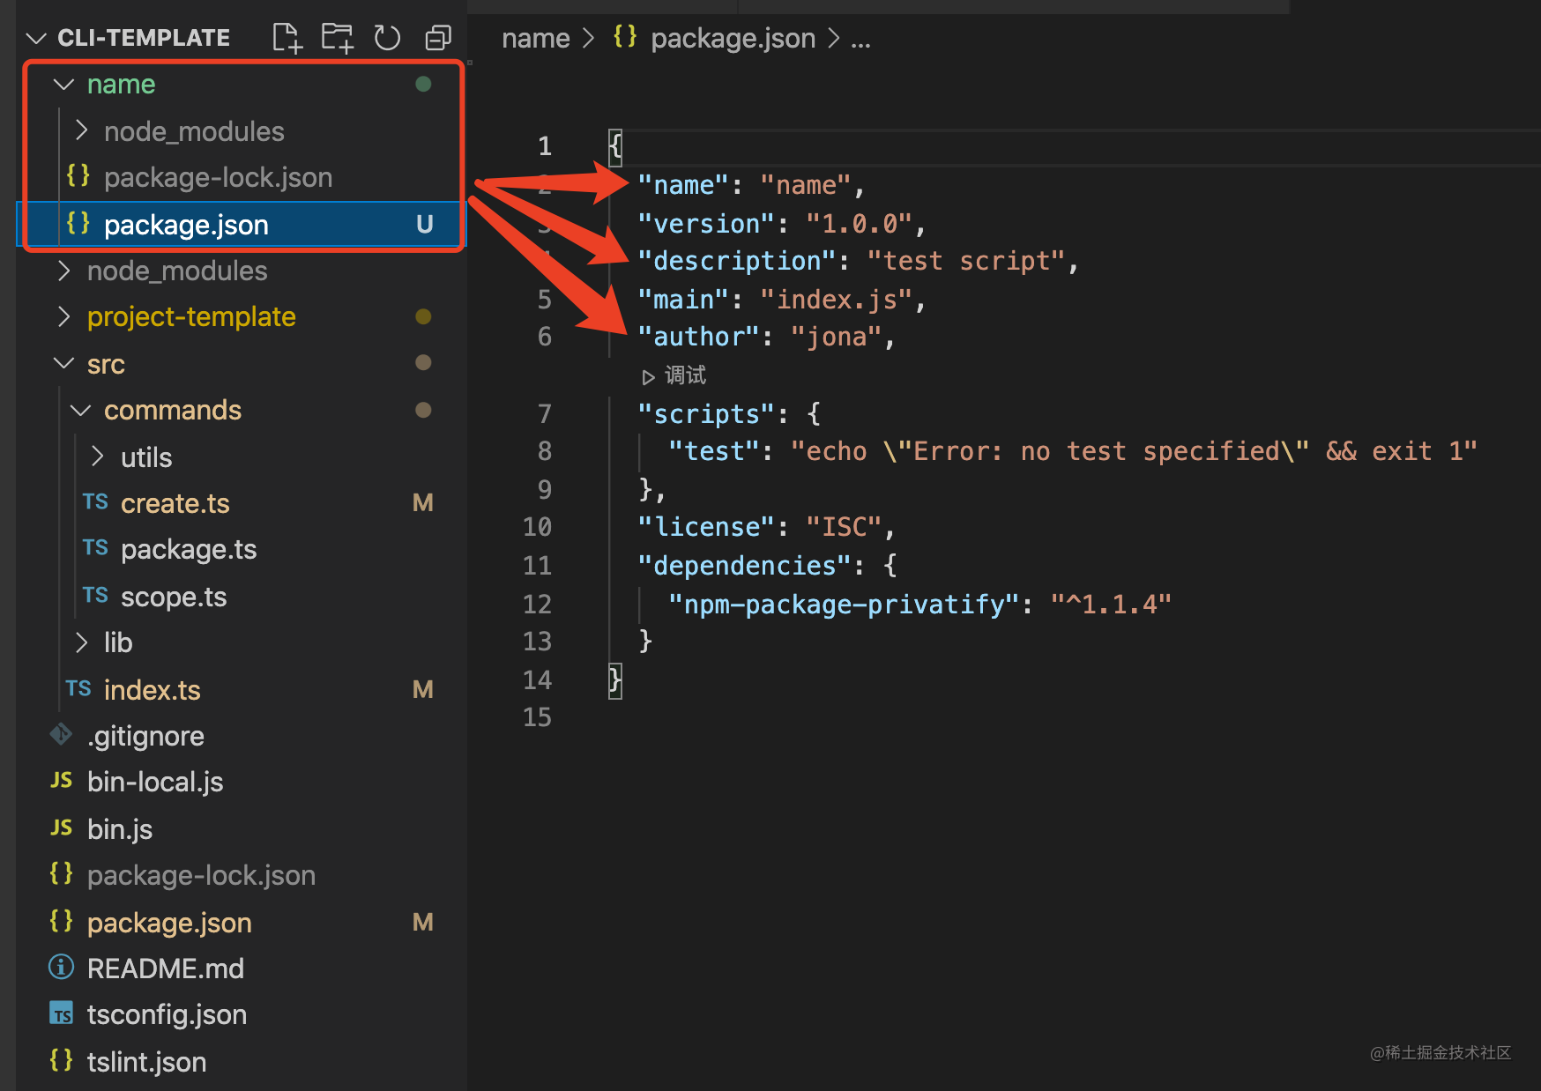This screenshot has width=1541, height=1091.
Task: Expand the lib folder
Action: (x=81, y=642)
